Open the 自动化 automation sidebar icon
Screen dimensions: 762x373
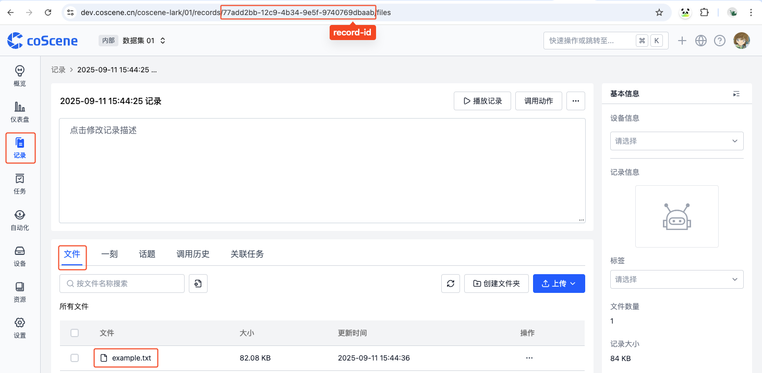[x=20, y=220]
